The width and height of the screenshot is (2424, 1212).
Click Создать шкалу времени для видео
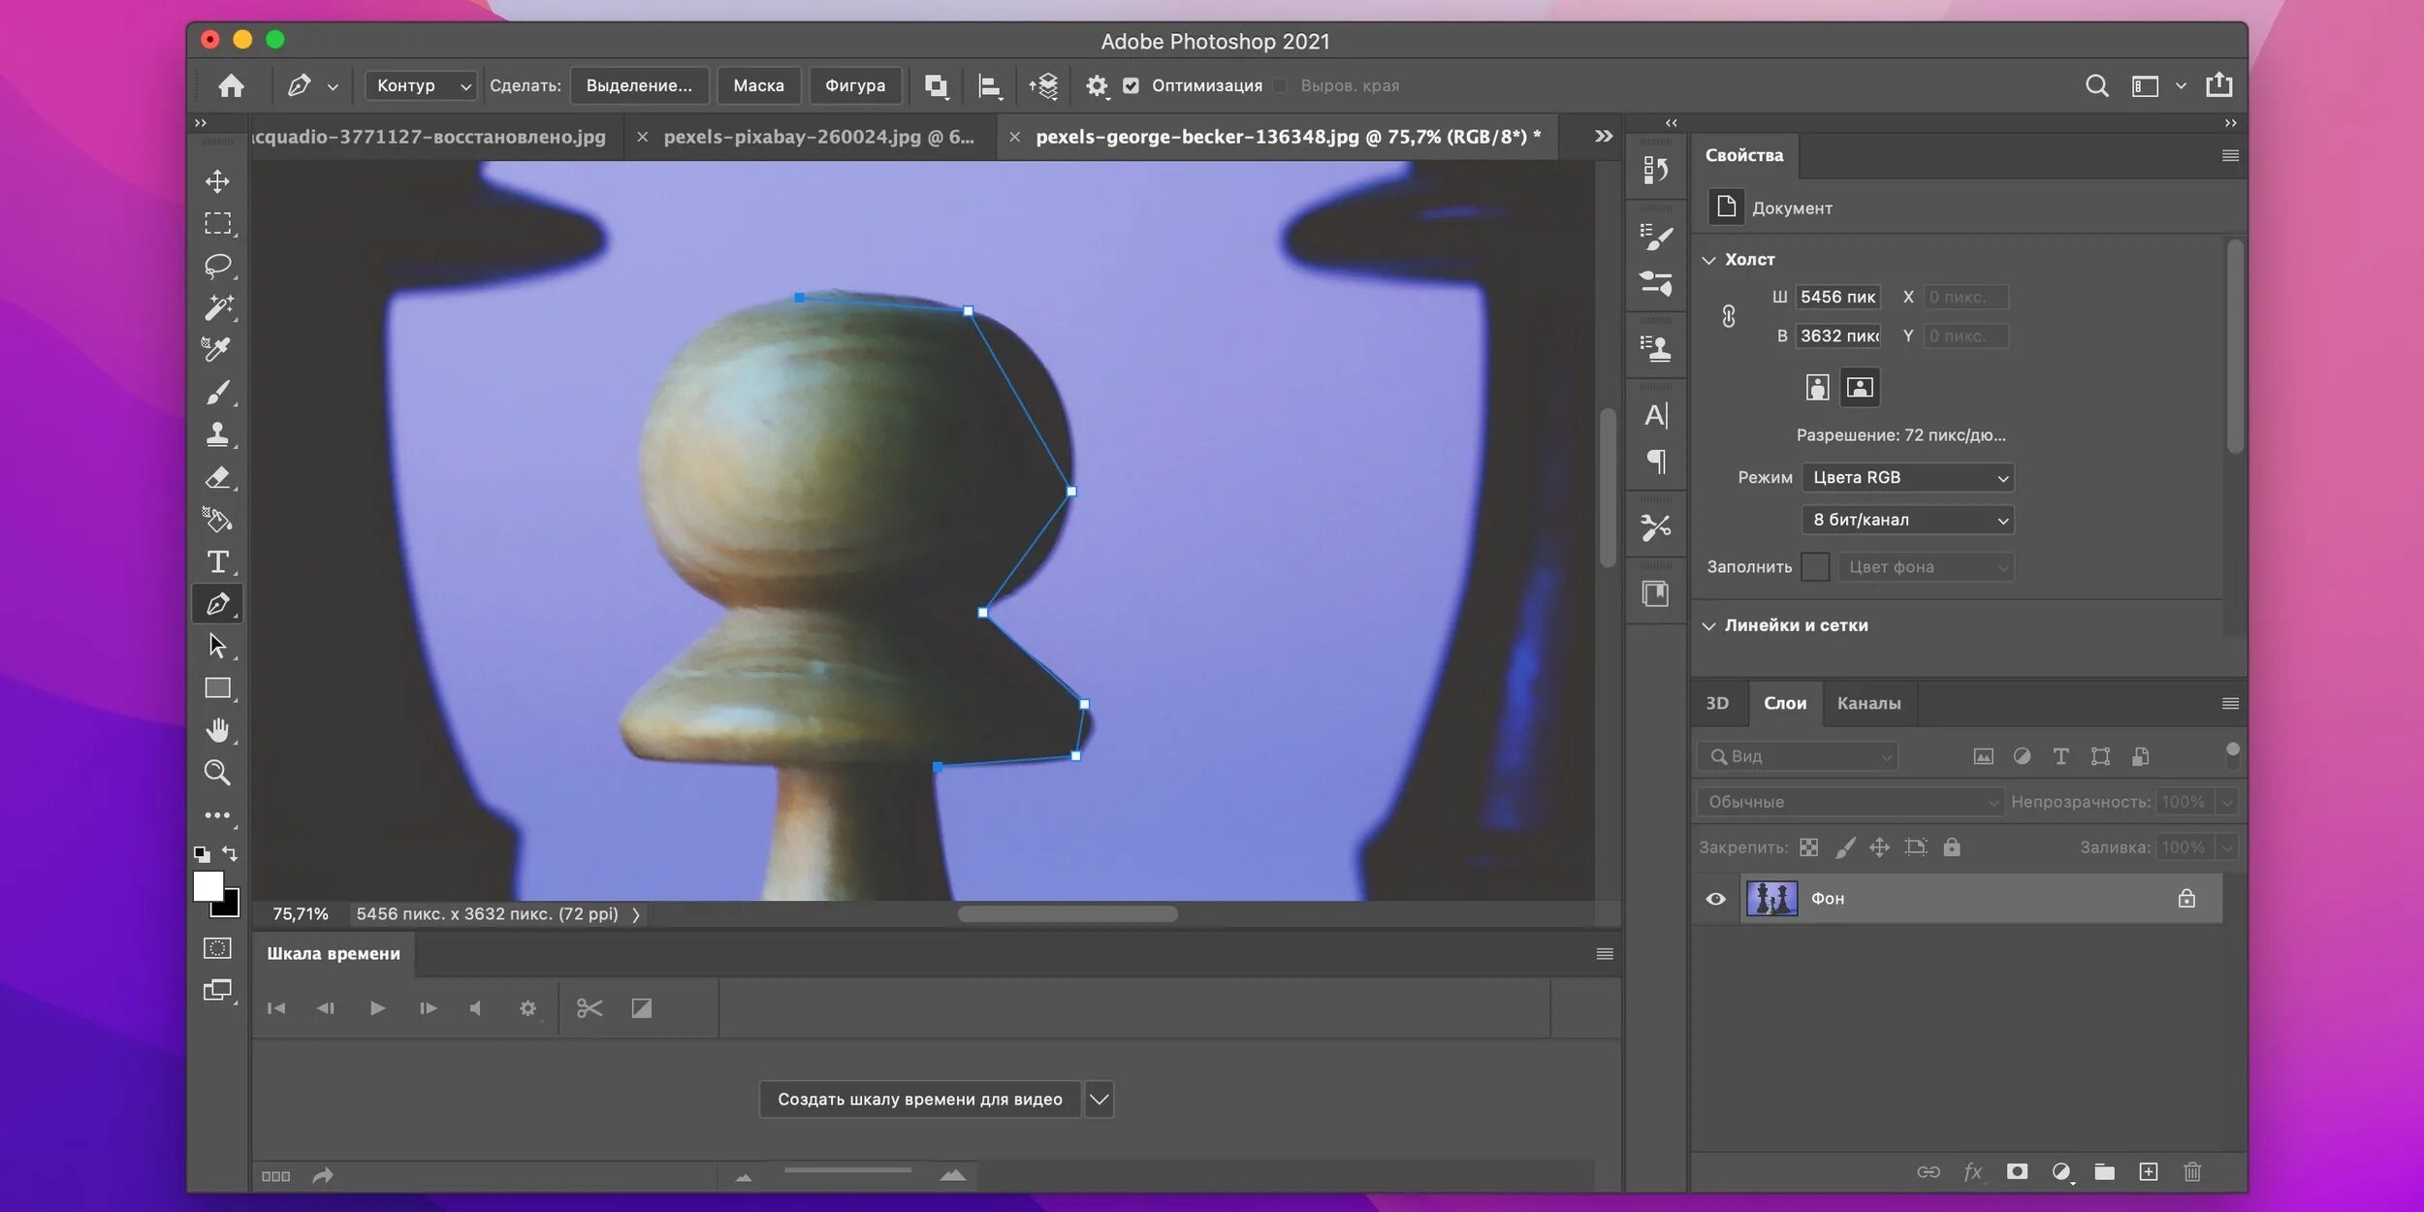tap(919, 1100)
